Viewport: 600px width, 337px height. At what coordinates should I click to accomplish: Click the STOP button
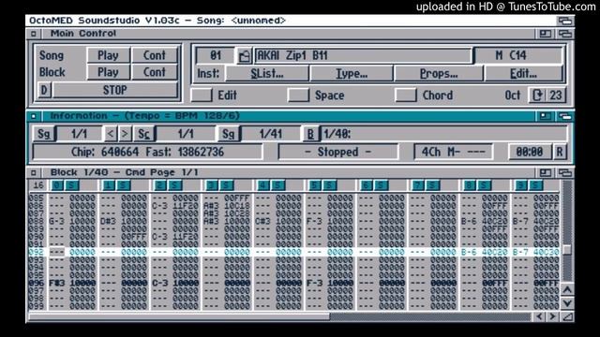point(114,90)
